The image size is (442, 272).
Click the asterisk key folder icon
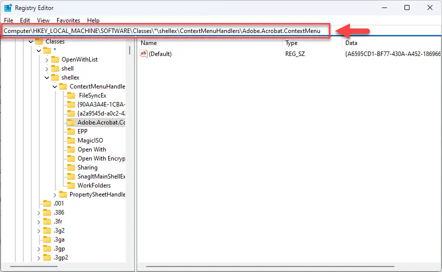click(47, 50)
